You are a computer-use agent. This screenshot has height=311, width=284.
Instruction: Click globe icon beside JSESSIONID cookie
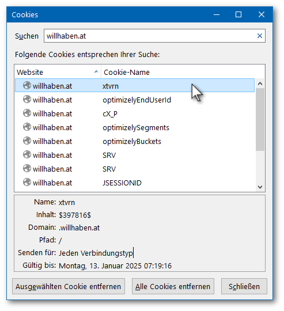point(27,182)
